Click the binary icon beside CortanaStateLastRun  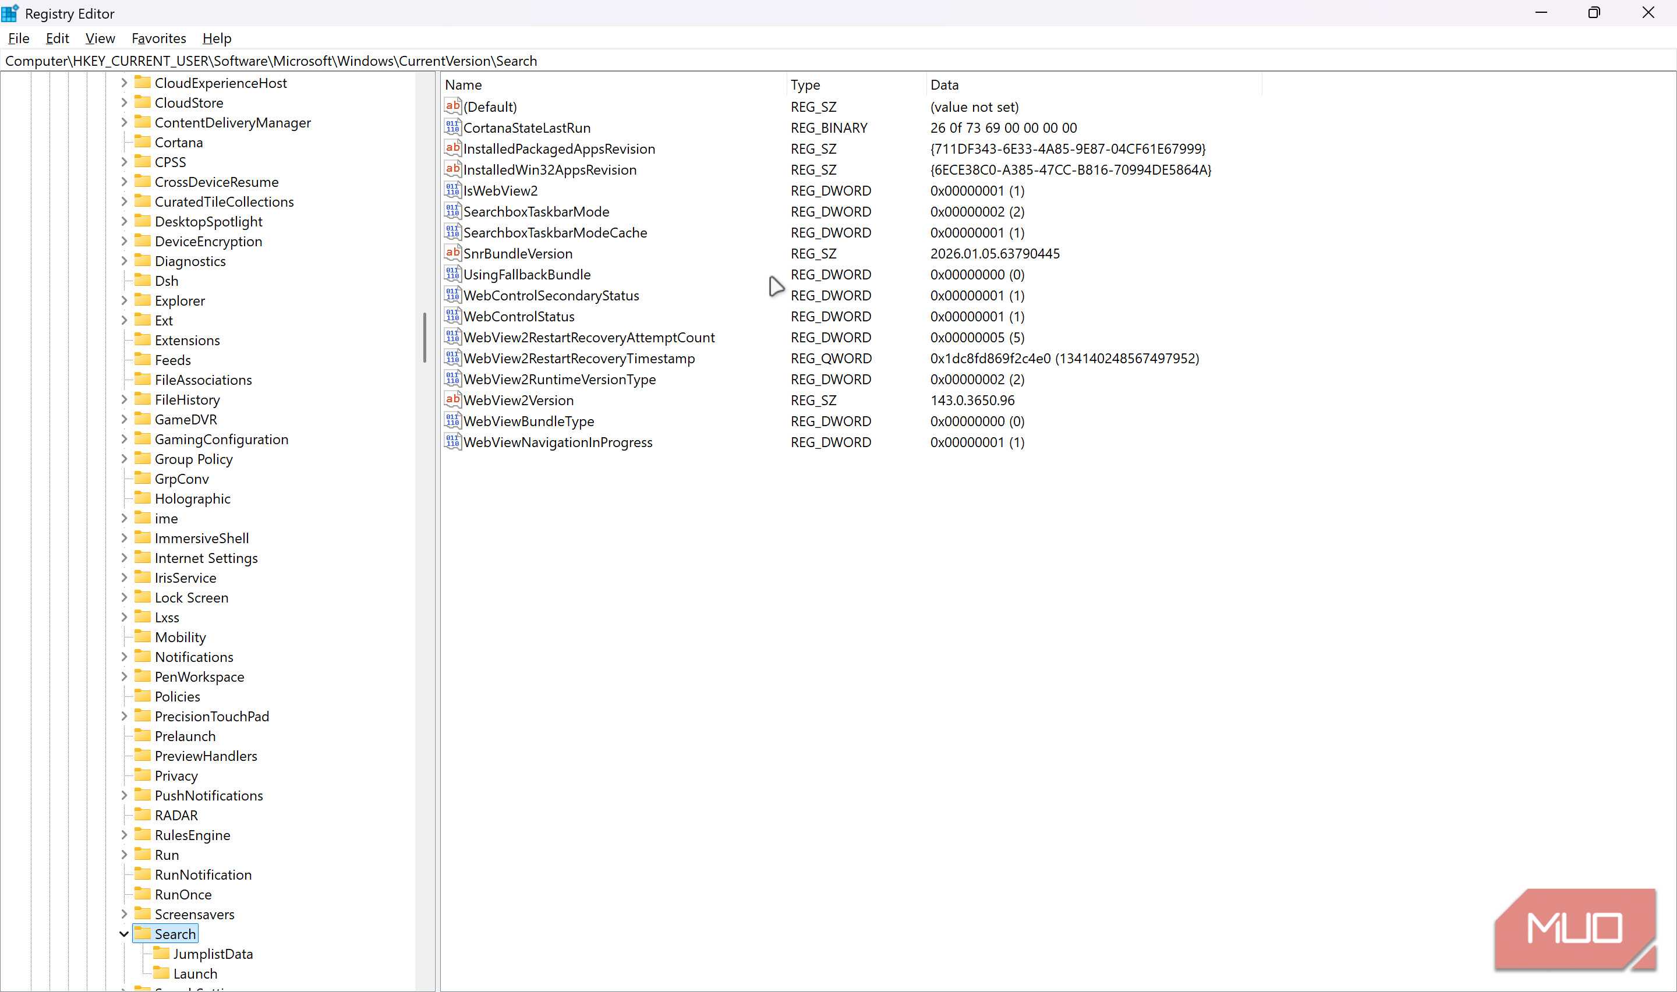452,127
